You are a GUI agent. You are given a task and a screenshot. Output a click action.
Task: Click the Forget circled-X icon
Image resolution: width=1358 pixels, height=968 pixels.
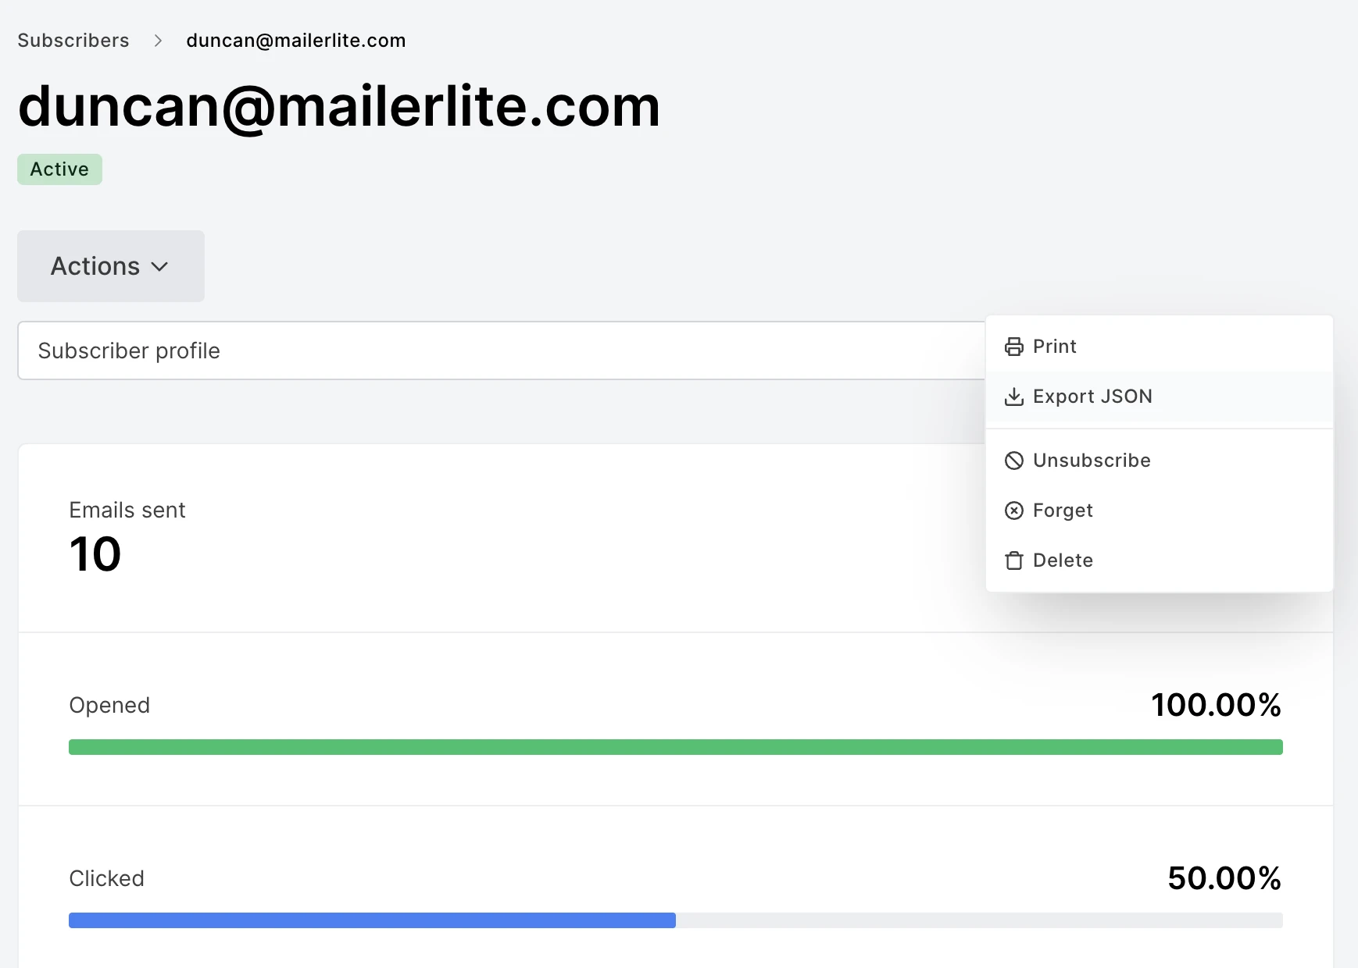coord(1013,511)
